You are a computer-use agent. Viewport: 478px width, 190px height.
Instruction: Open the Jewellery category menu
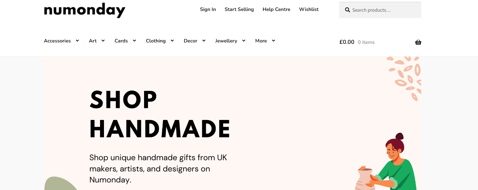tap(226, 41)
